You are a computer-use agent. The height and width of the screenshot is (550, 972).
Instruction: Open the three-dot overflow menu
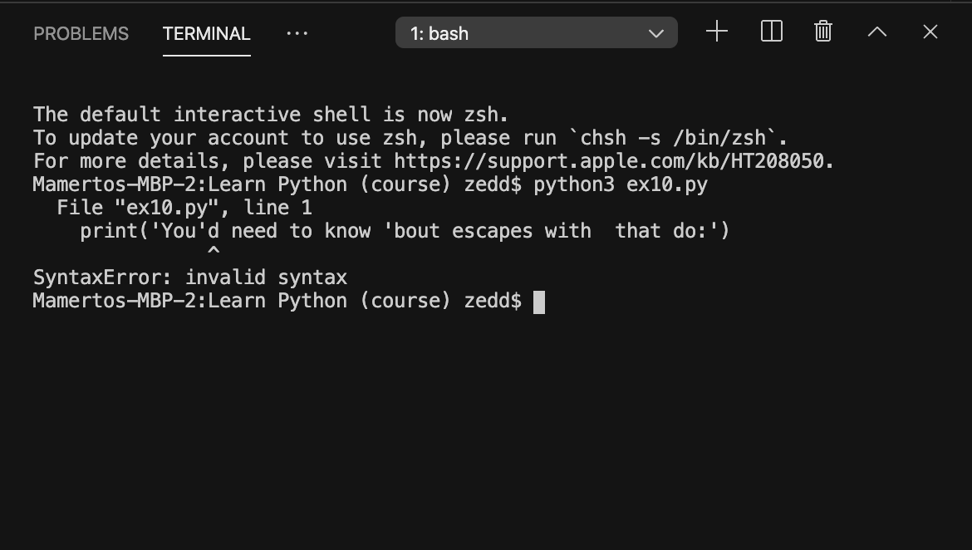297,33
